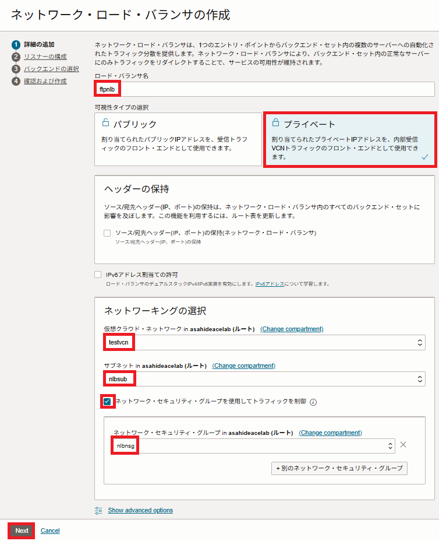Click the page title ネットワーク・ロード・バランサの作成
The image size is (439, 541).
121,15
